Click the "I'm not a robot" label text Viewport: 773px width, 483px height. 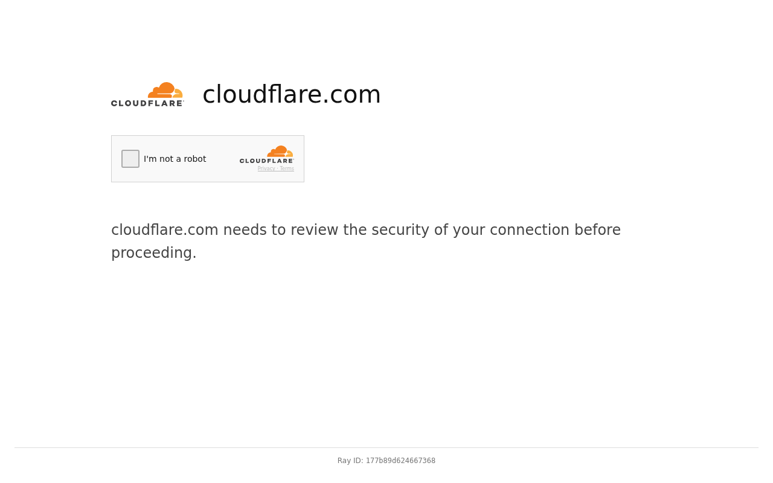[x=175, y=159]
